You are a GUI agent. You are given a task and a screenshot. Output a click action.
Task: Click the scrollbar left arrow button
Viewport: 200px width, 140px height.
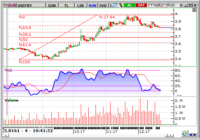click(6, 135)
